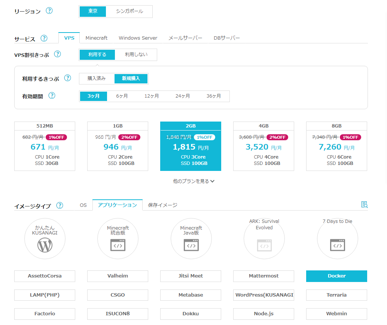Pick the 2GB plan card

point(191,146)
